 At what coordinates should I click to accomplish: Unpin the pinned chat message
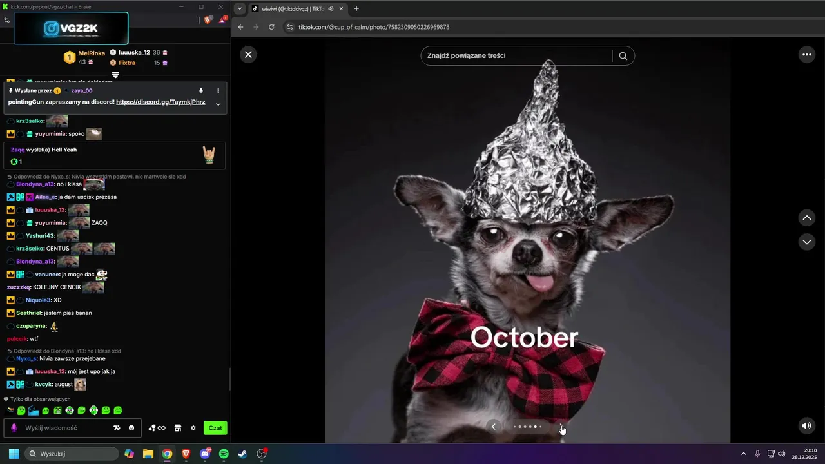pyautogui.click(x=201, y=91)
